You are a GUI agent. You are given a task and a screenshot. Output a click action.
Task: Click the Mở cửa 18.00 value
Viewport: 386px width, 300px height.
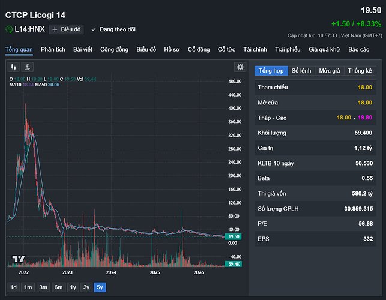[x=365, y=103]
